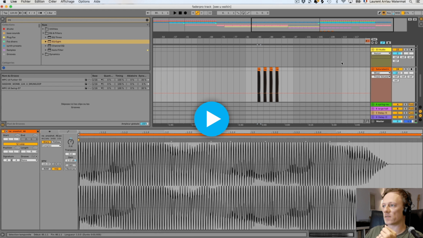Image resolution: width=423 pixels, height=238 pixels.
Task: Toggle the Info View button
Action: click(x=3, y=235)
